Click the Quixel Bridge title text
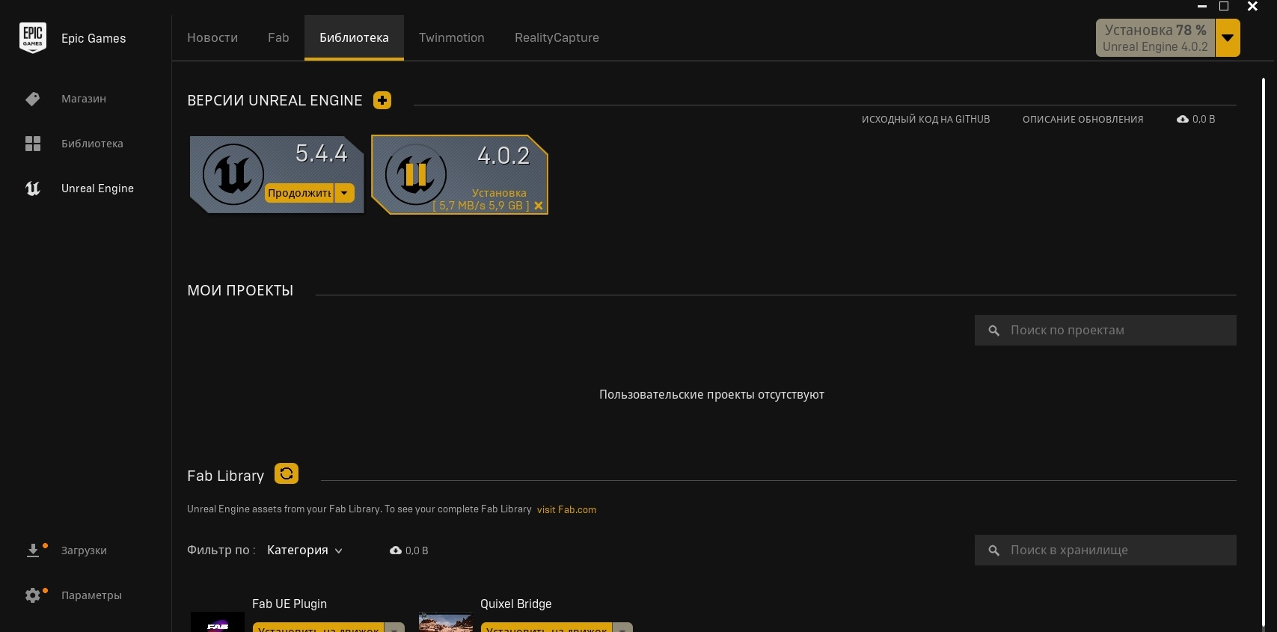This screenshot has height=632, width=1277. tap(516, 604)
